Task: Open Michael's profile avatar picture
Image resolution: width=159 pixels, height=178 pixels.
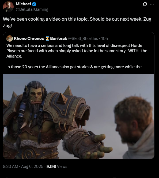Action: point(8,7)
